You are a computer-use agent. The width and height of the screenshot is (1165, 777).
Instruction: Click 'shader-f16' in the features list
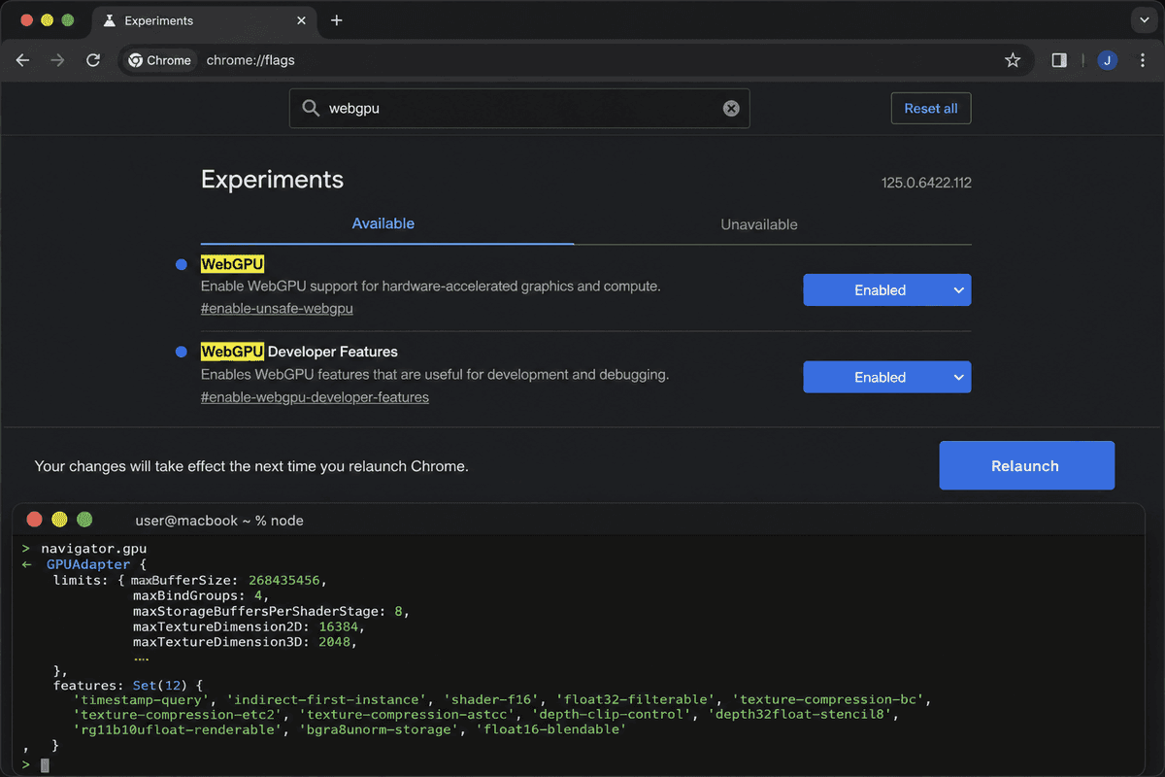(x=490, y=699)
